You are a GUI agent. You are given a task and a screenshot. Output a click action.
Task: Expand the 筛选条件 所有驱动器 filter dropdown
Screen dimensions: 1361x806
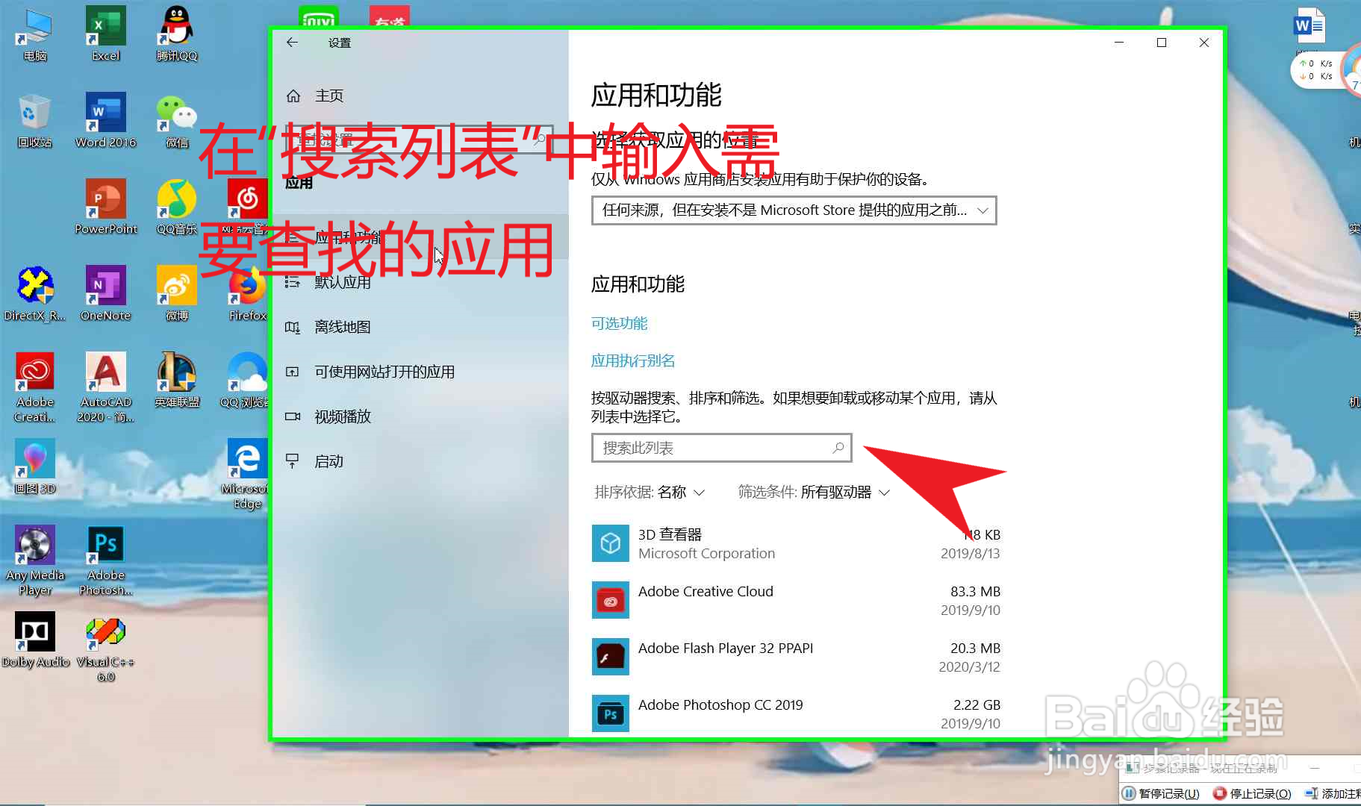click(x=814, y=492)
